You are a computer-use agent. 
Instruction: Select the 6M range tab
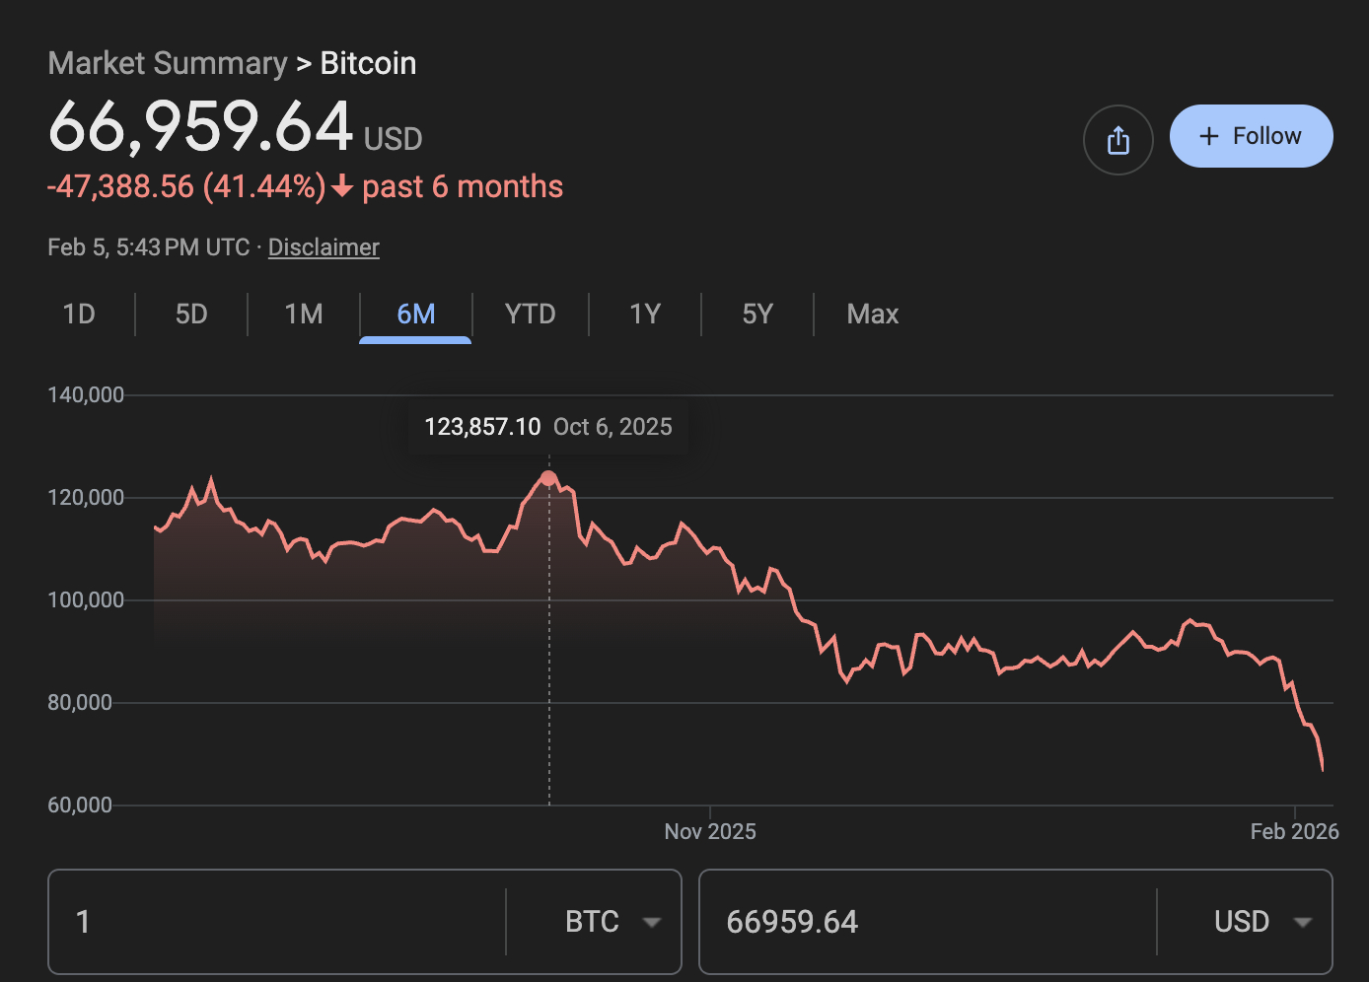(415, 315)
